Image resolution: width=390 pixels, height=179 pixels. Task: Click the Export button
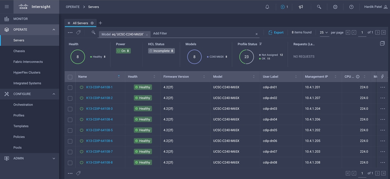click(276, 32)
